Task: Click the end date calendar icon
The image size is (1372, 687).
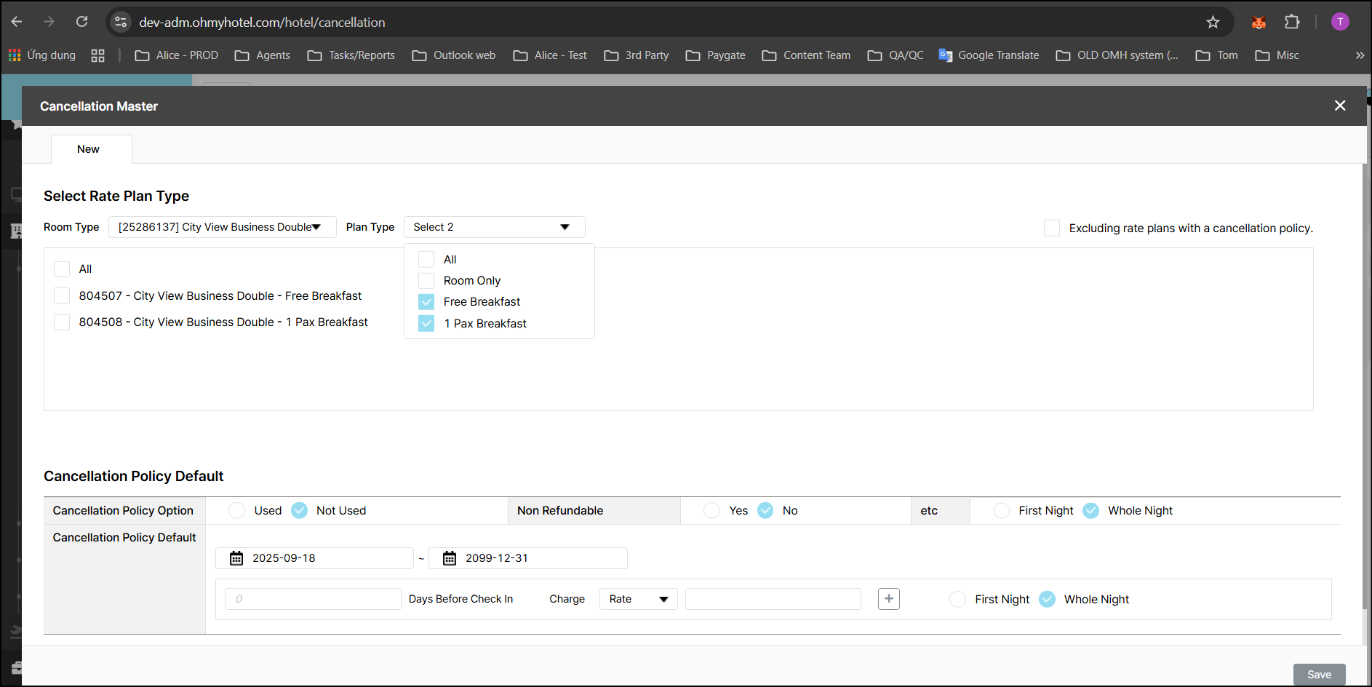Action: [450, 558]
